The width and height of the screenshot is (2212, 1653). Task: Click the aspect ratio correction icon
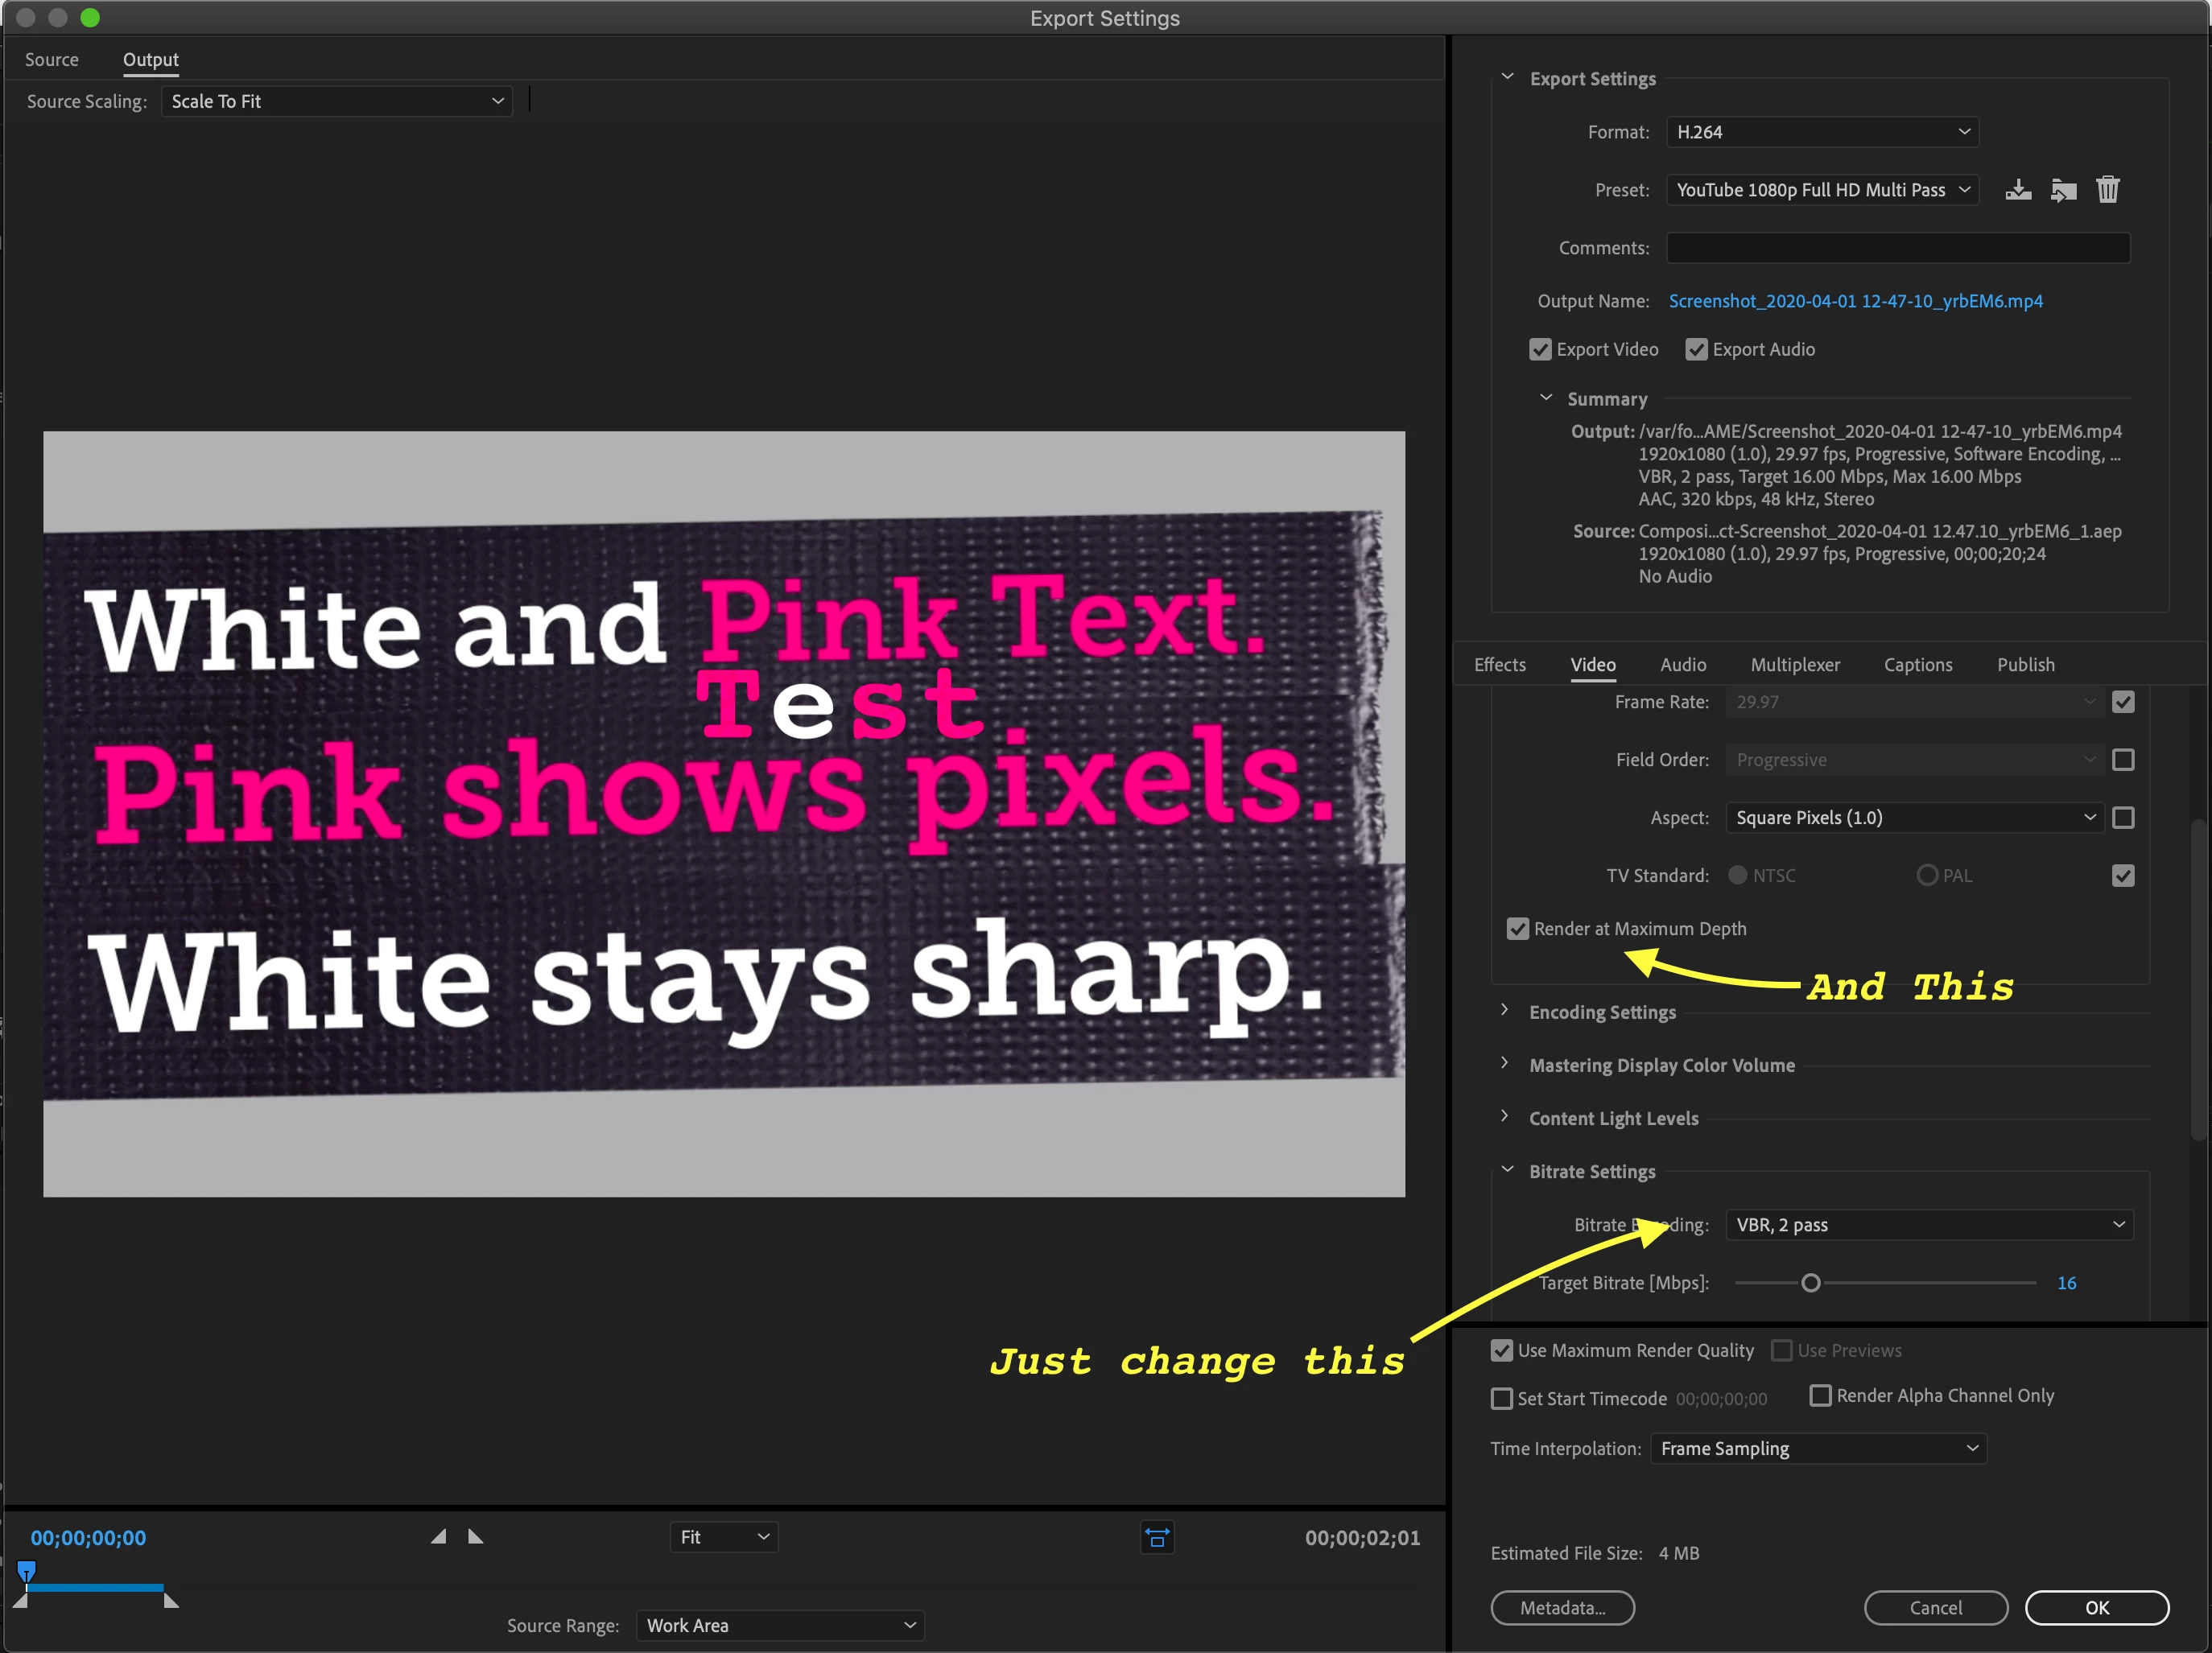pos(1157,1538)
